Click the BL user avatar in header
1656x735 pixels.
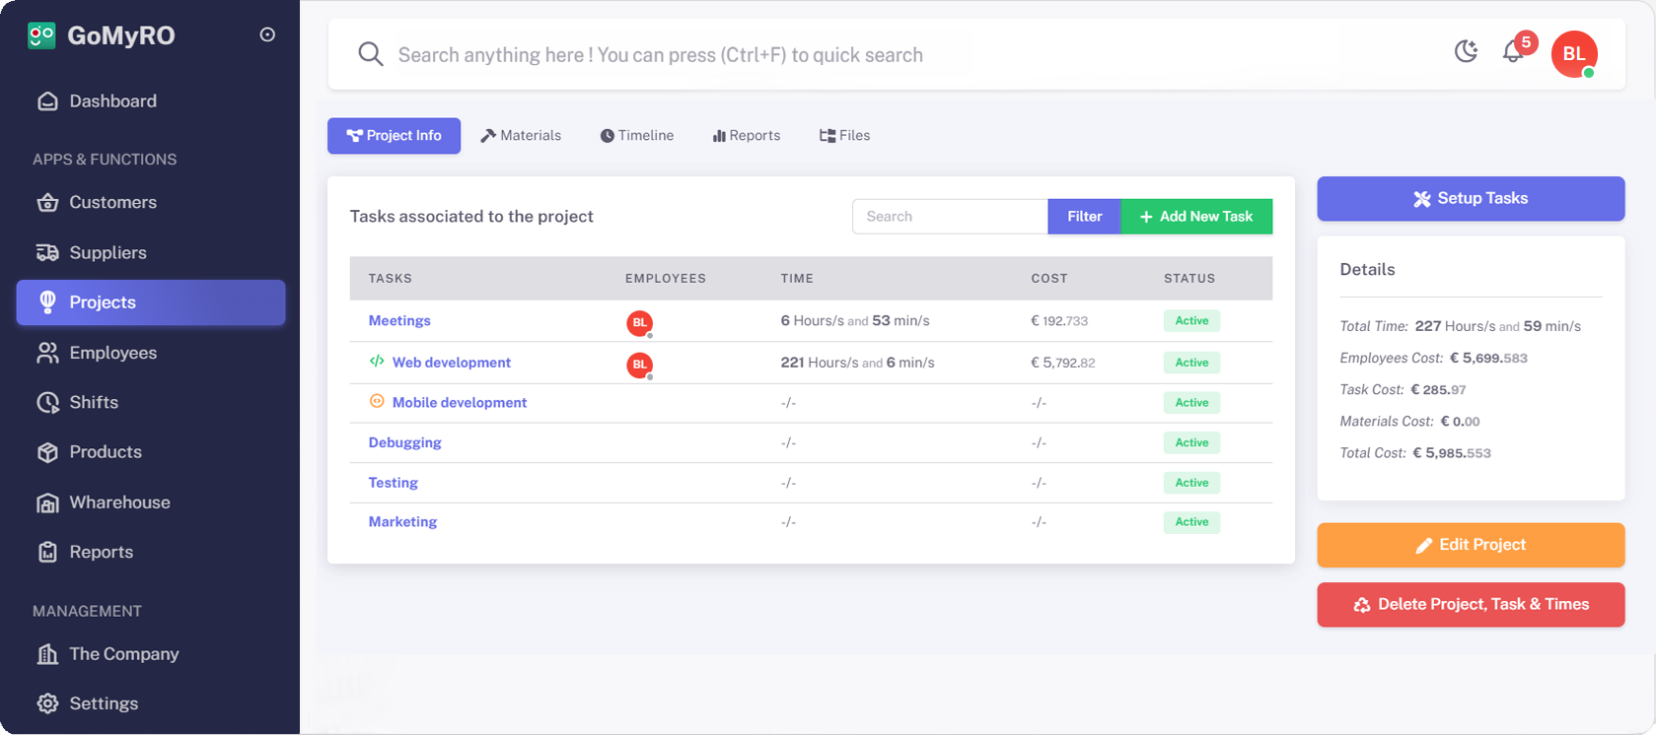[1573, 54]
